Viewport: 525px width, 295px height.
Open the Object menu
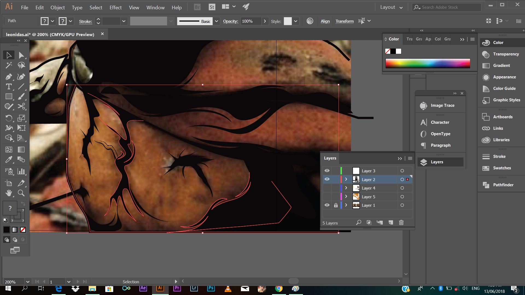coord(57,8)
